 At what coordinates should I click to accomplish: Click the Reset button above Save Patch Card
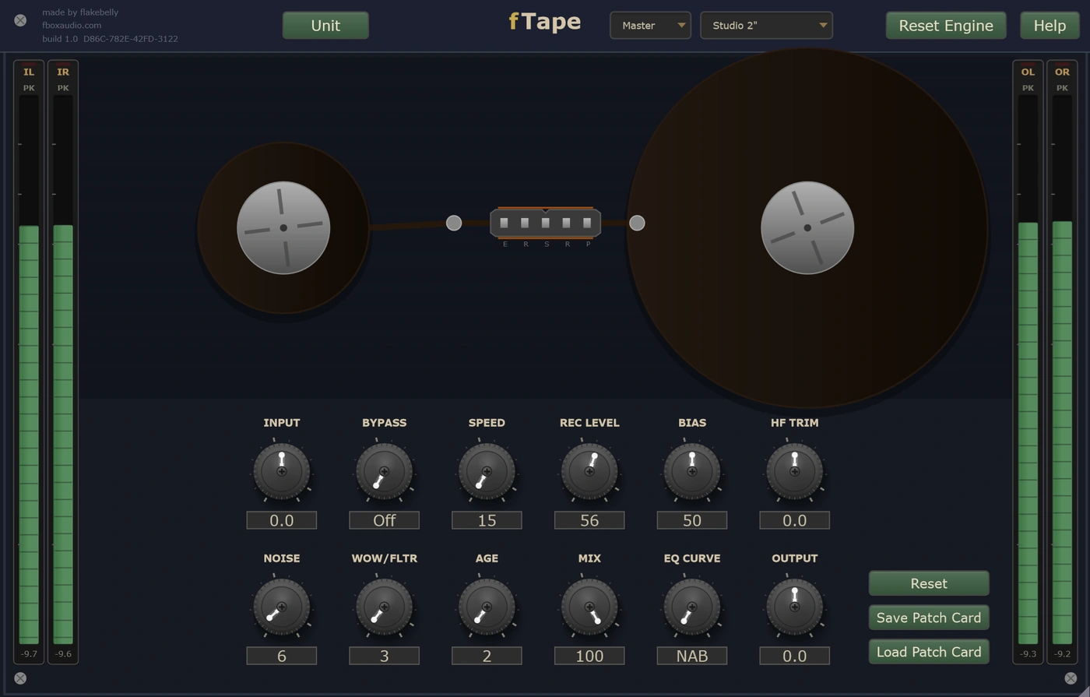pos(929,583)
